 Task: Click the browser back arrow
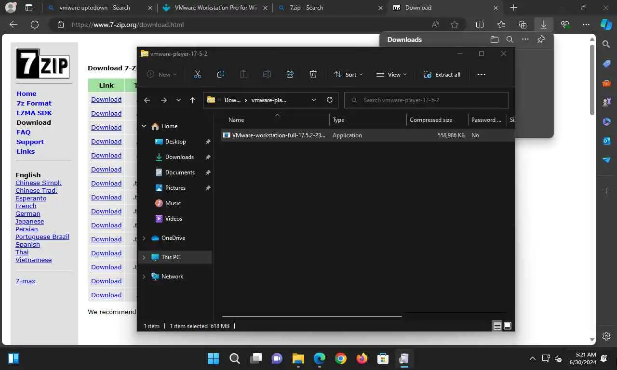13,25
